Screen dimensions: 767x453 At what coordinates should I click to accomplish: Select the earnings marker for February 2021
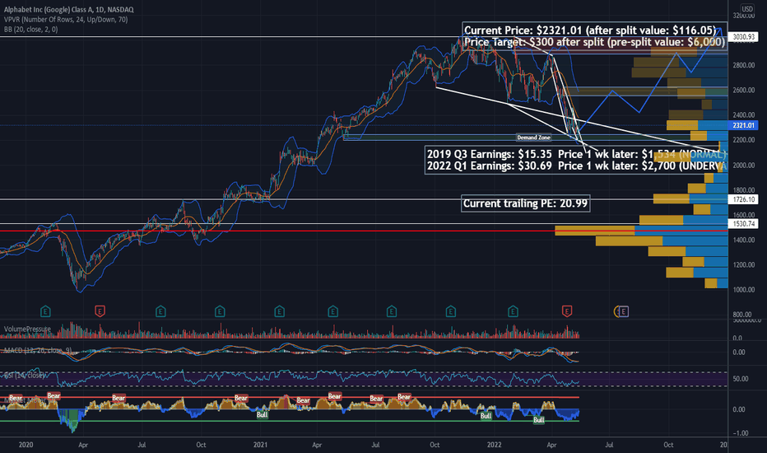tap(279, 311)
